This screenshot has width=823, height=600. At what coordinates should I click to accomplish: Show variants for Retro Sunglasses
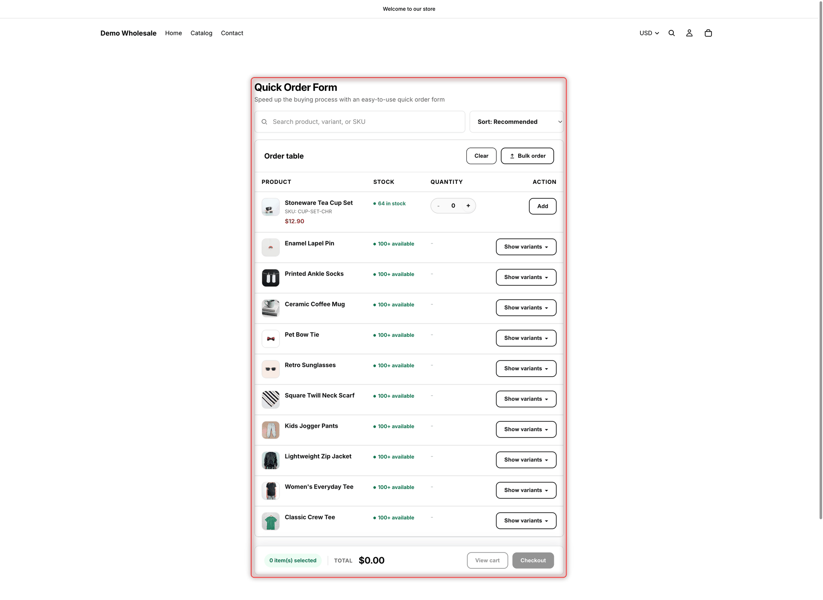click(526, 369)
